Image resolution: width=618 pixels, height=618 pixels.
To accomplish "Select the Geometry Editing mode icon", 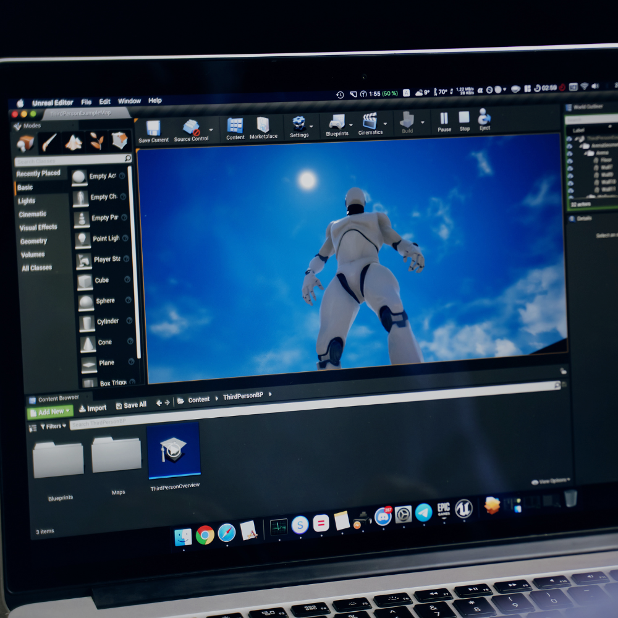I will pyautogui.click(x=119, y=140).
